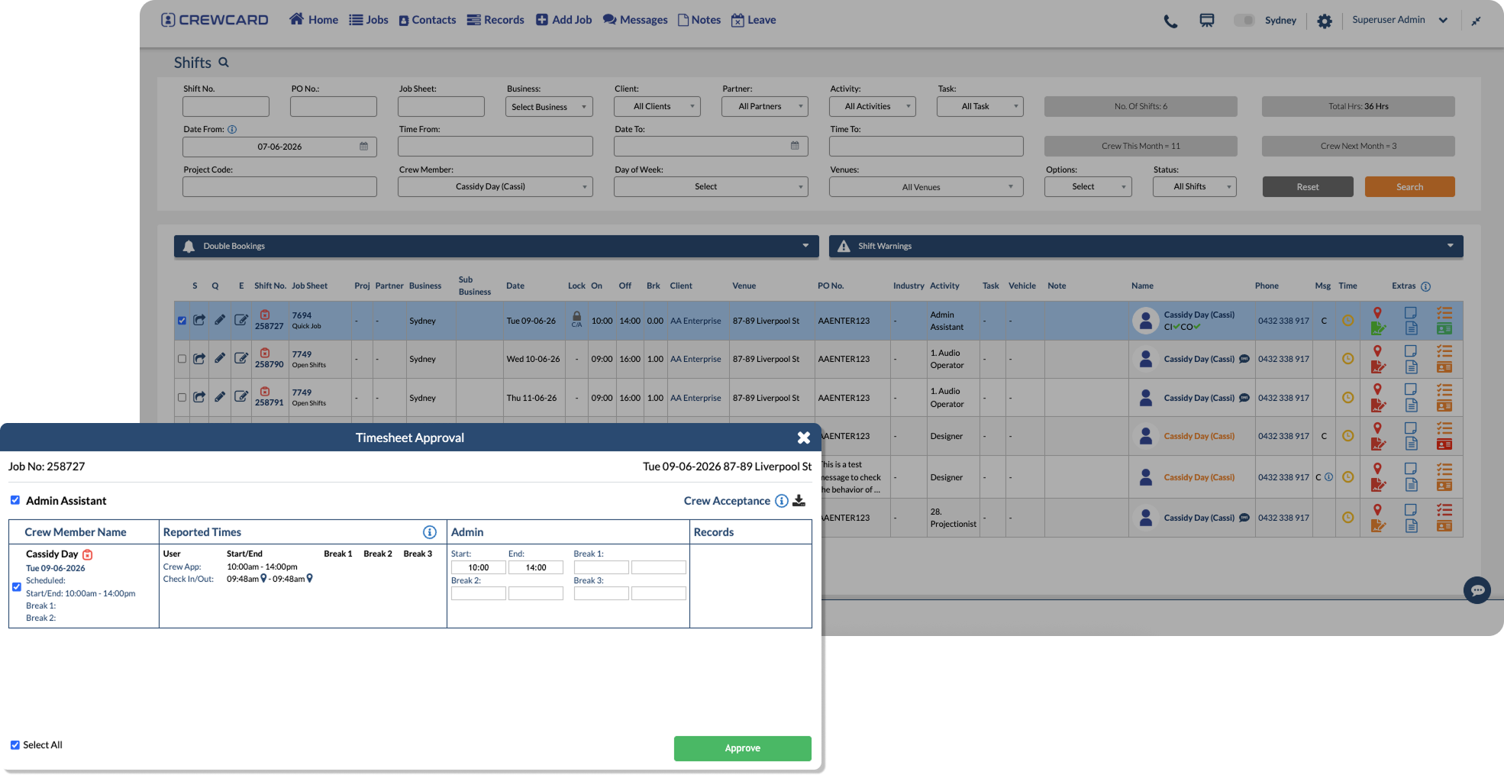This screenshot has width=1504, height=775.
Task: Check the checkbox for shift 258790
Action: click(x=182, y=359)
